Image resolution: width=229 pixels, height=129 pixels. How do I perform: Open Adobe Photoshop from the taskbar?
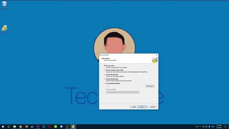pos(44,126)
